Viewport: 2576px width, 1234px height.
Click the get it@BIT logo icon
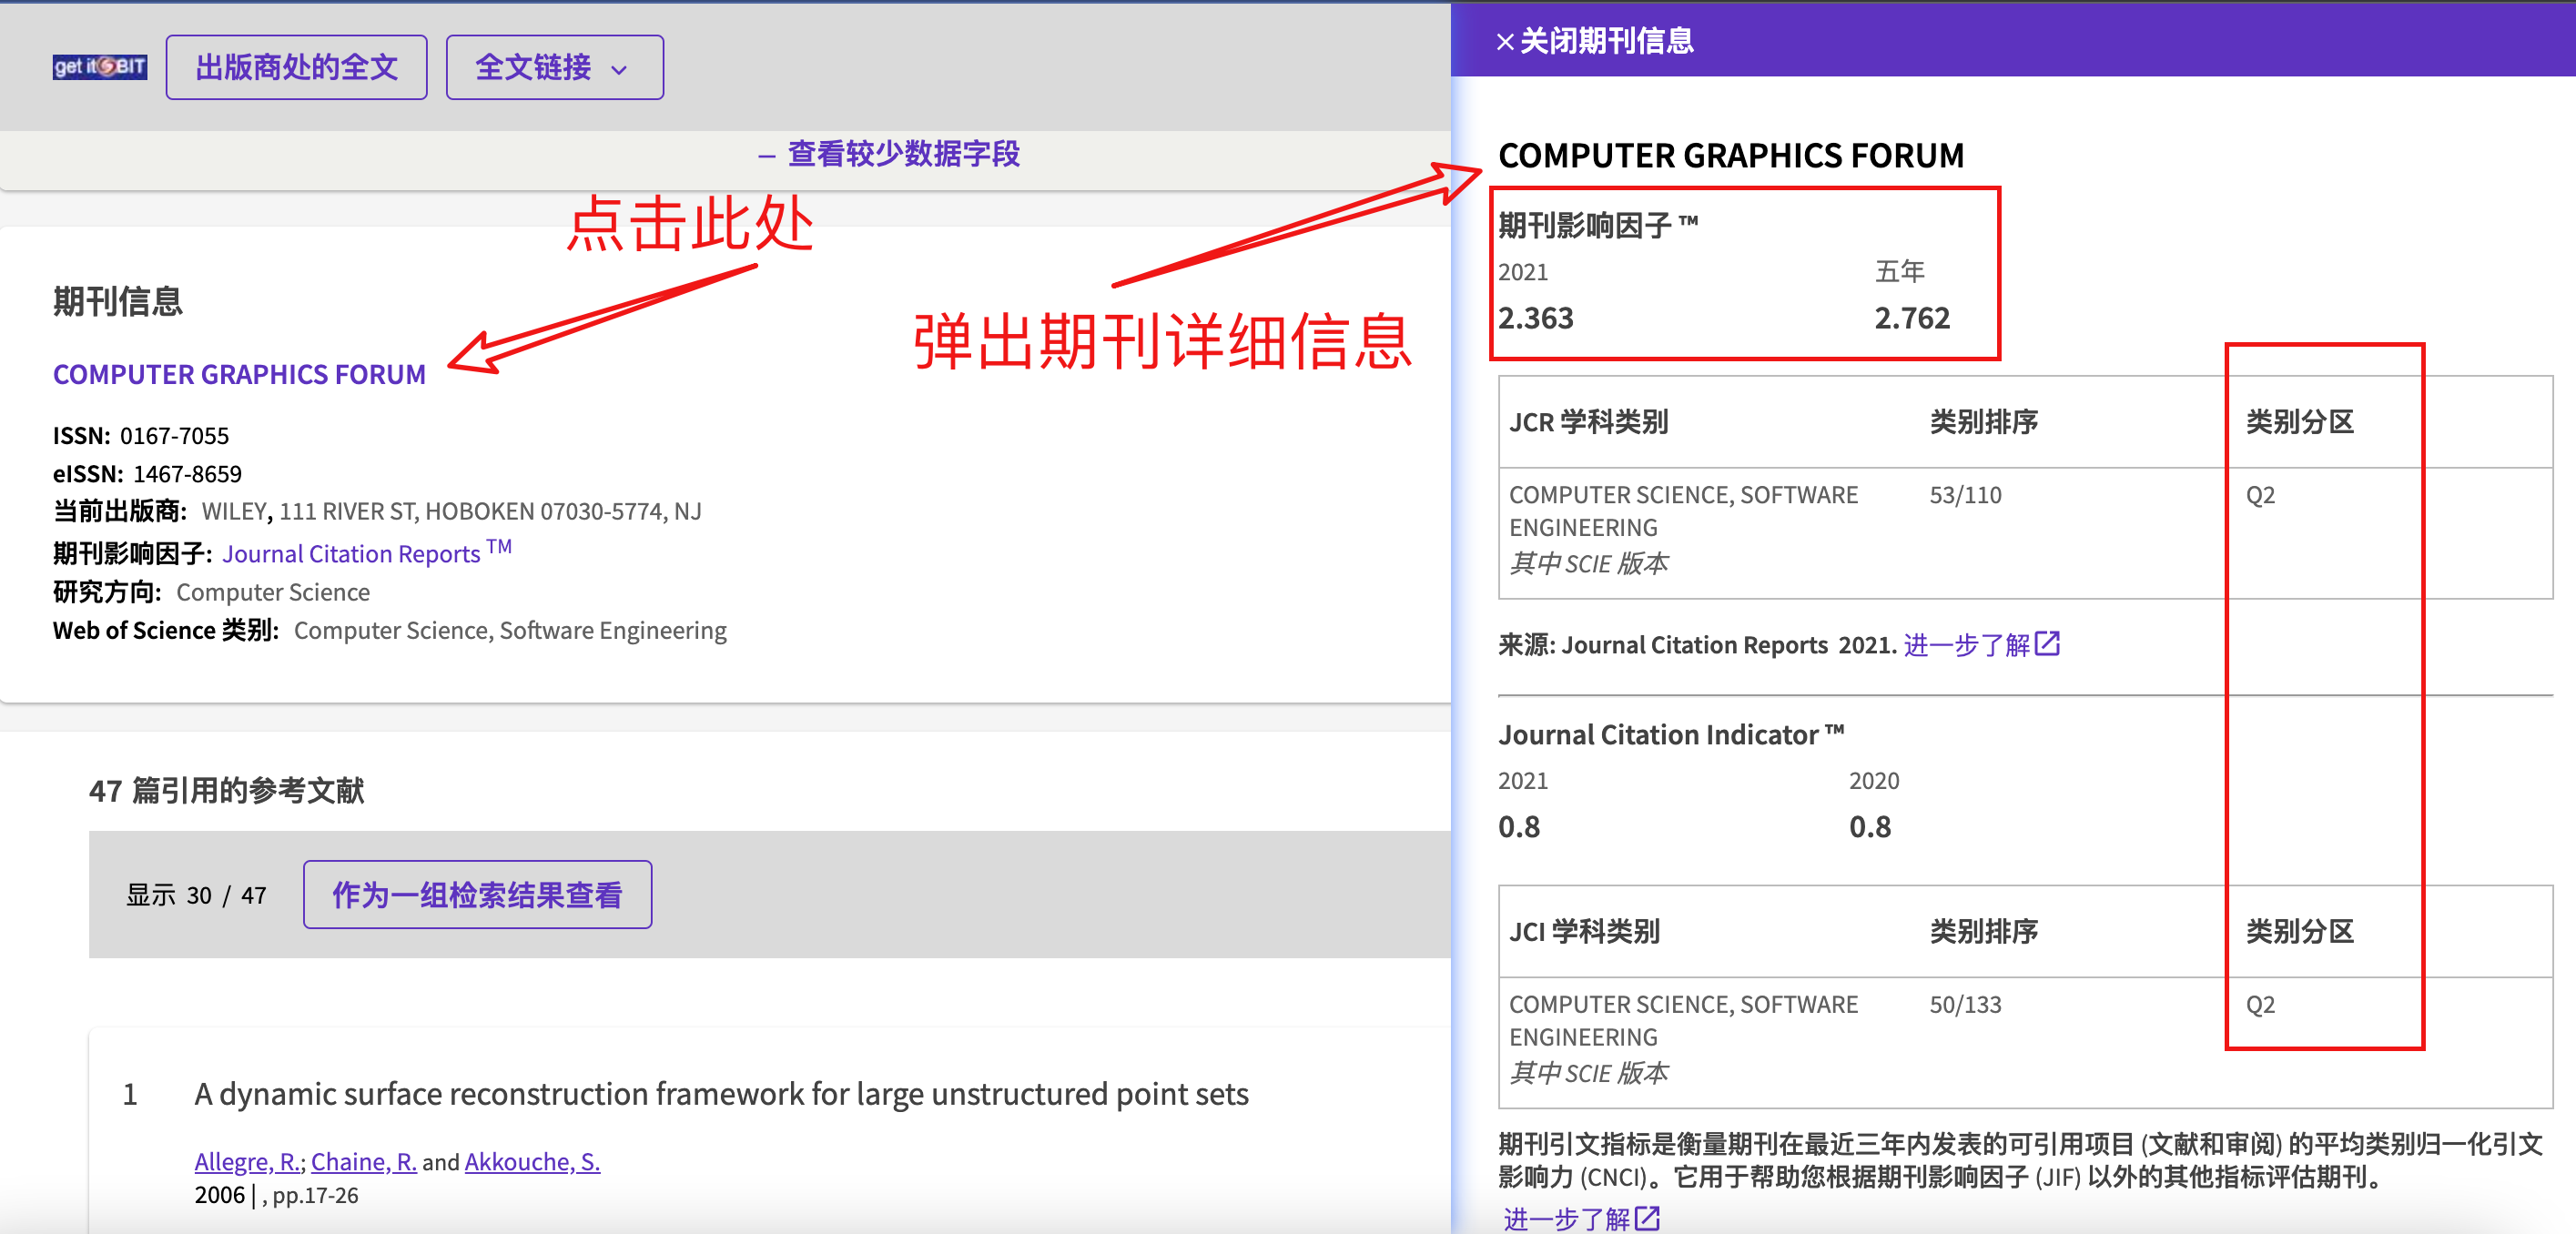(99, 67)
